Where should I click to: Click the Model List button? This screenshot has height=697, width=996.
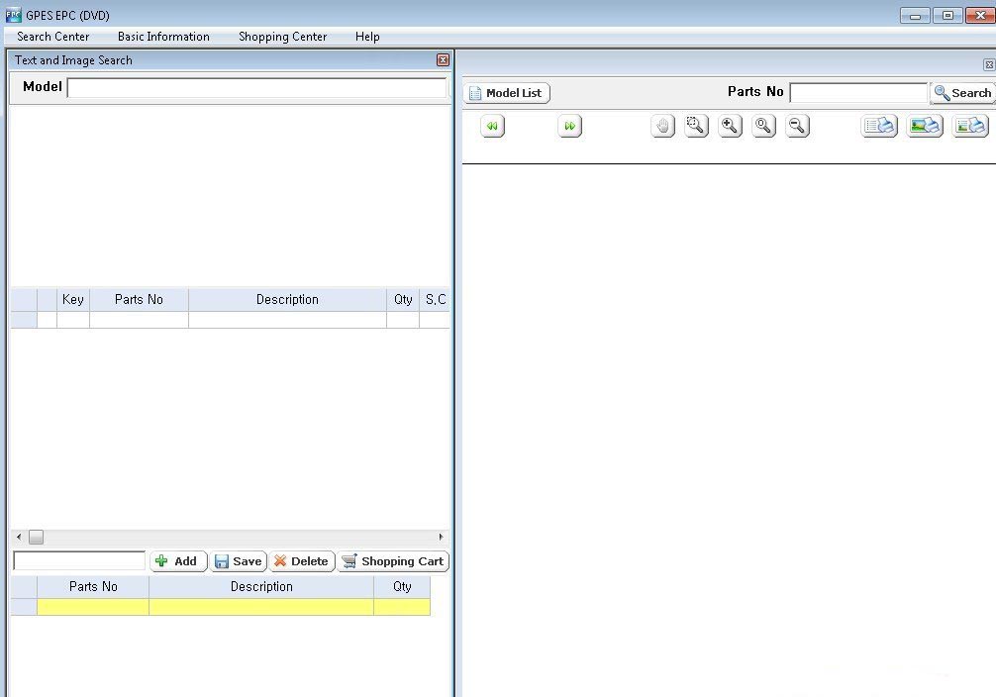click(x=506, y=93)
